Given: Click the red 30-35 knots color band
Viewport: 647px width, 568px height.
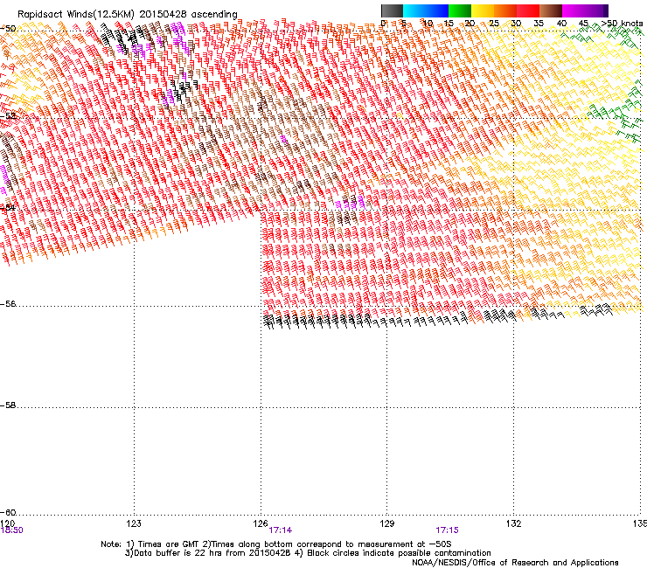Looking at the screenshot, I should pos(528,10).
